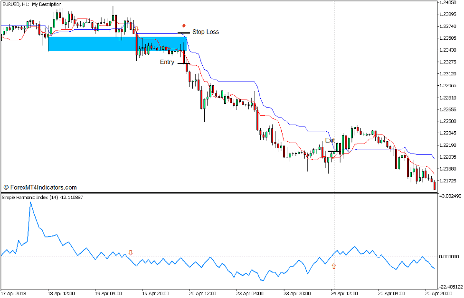The height and width of the screenshot is (298, 464).
Task: Click the orange down arrow in indicator window
Action: 131,253
